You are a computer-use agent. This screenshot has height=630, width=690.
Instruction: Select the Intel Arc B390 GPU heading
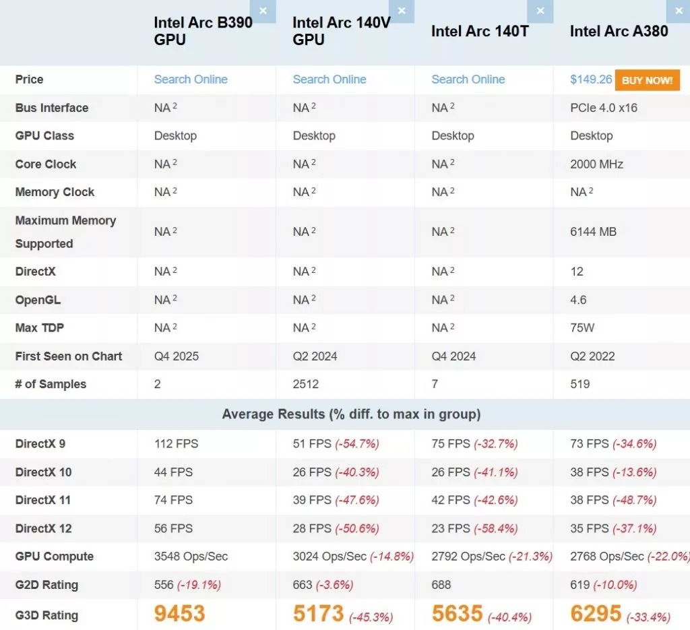(x=203, y=31)
